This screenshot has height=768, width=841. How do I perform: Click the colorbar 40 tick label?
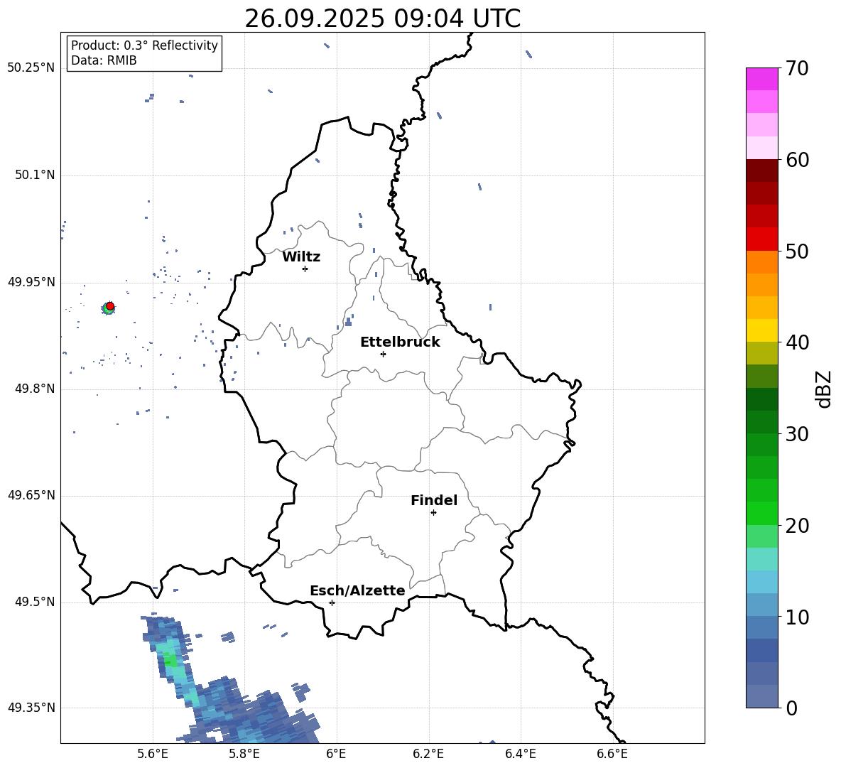(x=798, y=342)
